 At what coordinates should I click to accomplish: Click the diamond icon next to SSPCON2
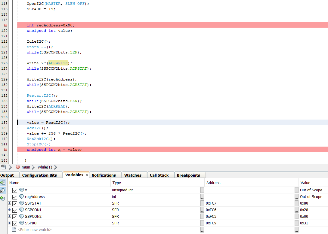coord(22,216)
